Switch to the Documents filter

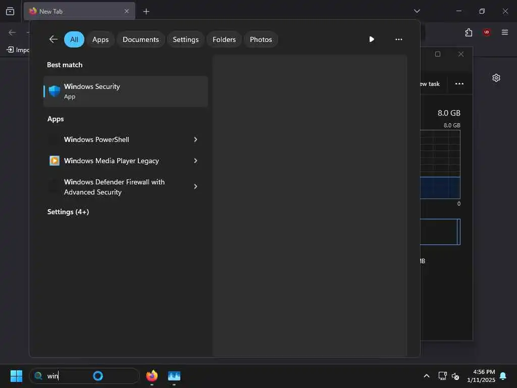tap(141, 39)
